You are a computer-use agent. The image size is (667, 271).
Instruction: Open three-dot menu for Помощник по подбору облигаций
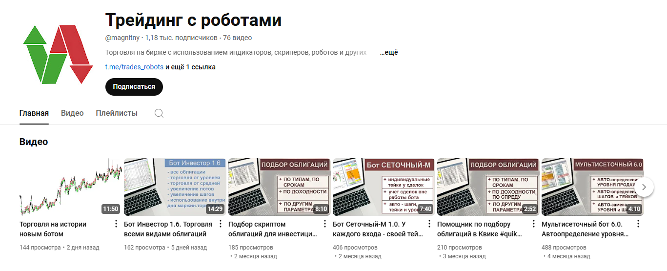tap(533, 224)
